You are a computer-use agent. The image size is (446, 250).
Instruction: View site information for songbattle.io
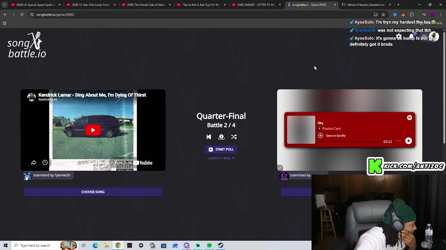[32, 15]
